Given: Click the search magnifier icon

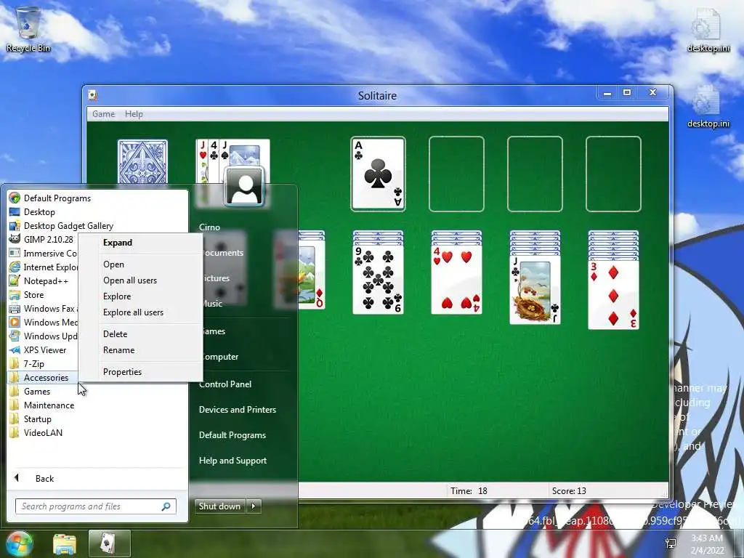Looking at the screenshot, I should 166,506.
